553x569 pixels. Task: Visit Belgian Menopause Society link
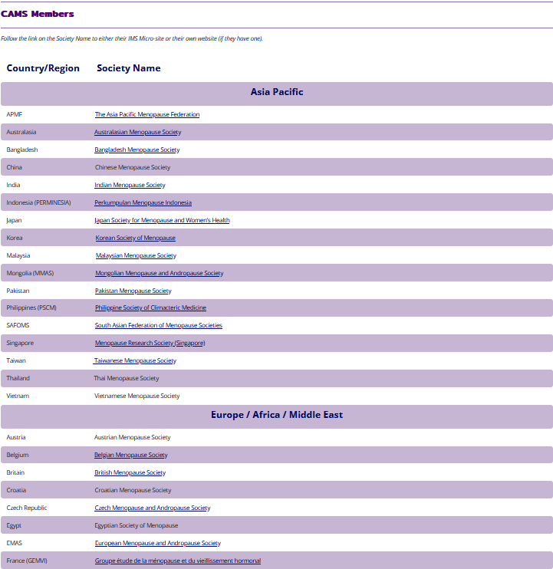[x=131, y=455]
